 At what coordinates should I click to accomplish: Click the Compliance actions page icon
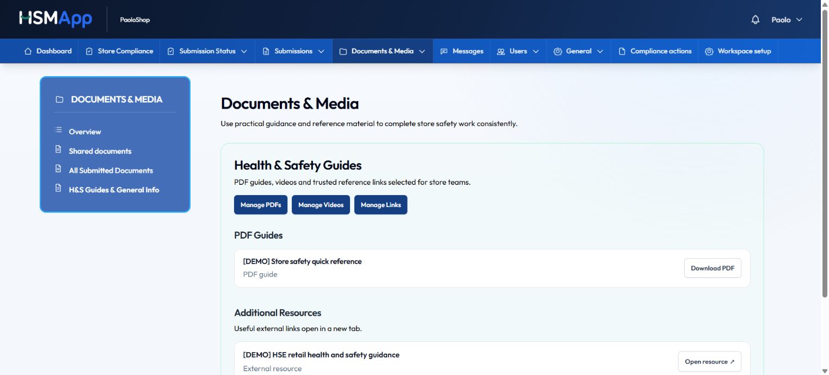pos(622,51)
